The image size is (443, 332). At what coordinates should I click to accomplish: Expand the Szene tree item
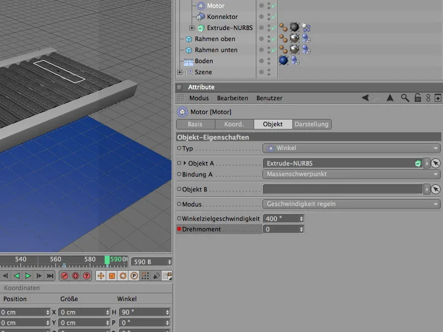point(179,72)
